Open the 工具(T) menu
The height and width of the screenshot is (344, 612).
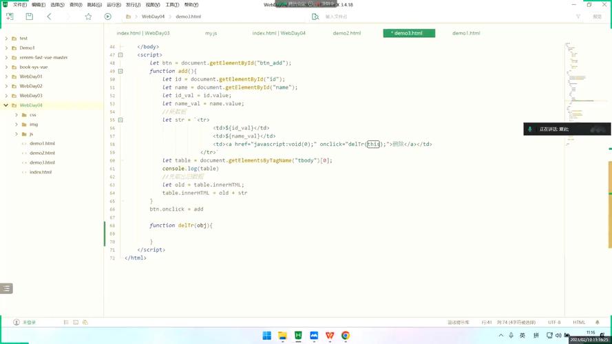click(x=172, y=5)
